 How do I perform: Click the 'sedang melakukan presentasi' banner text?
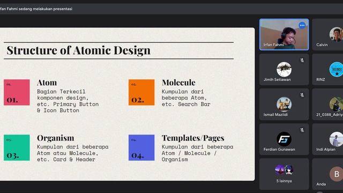45,9
